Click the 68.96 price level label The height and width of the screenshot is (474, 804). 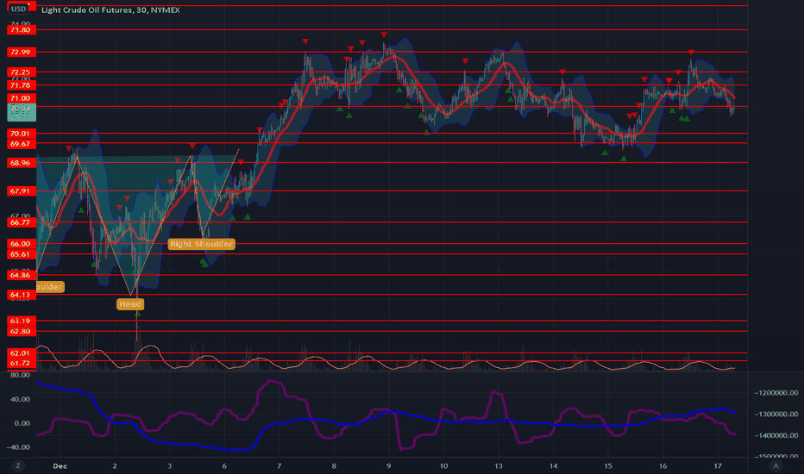tap(21, 163)
